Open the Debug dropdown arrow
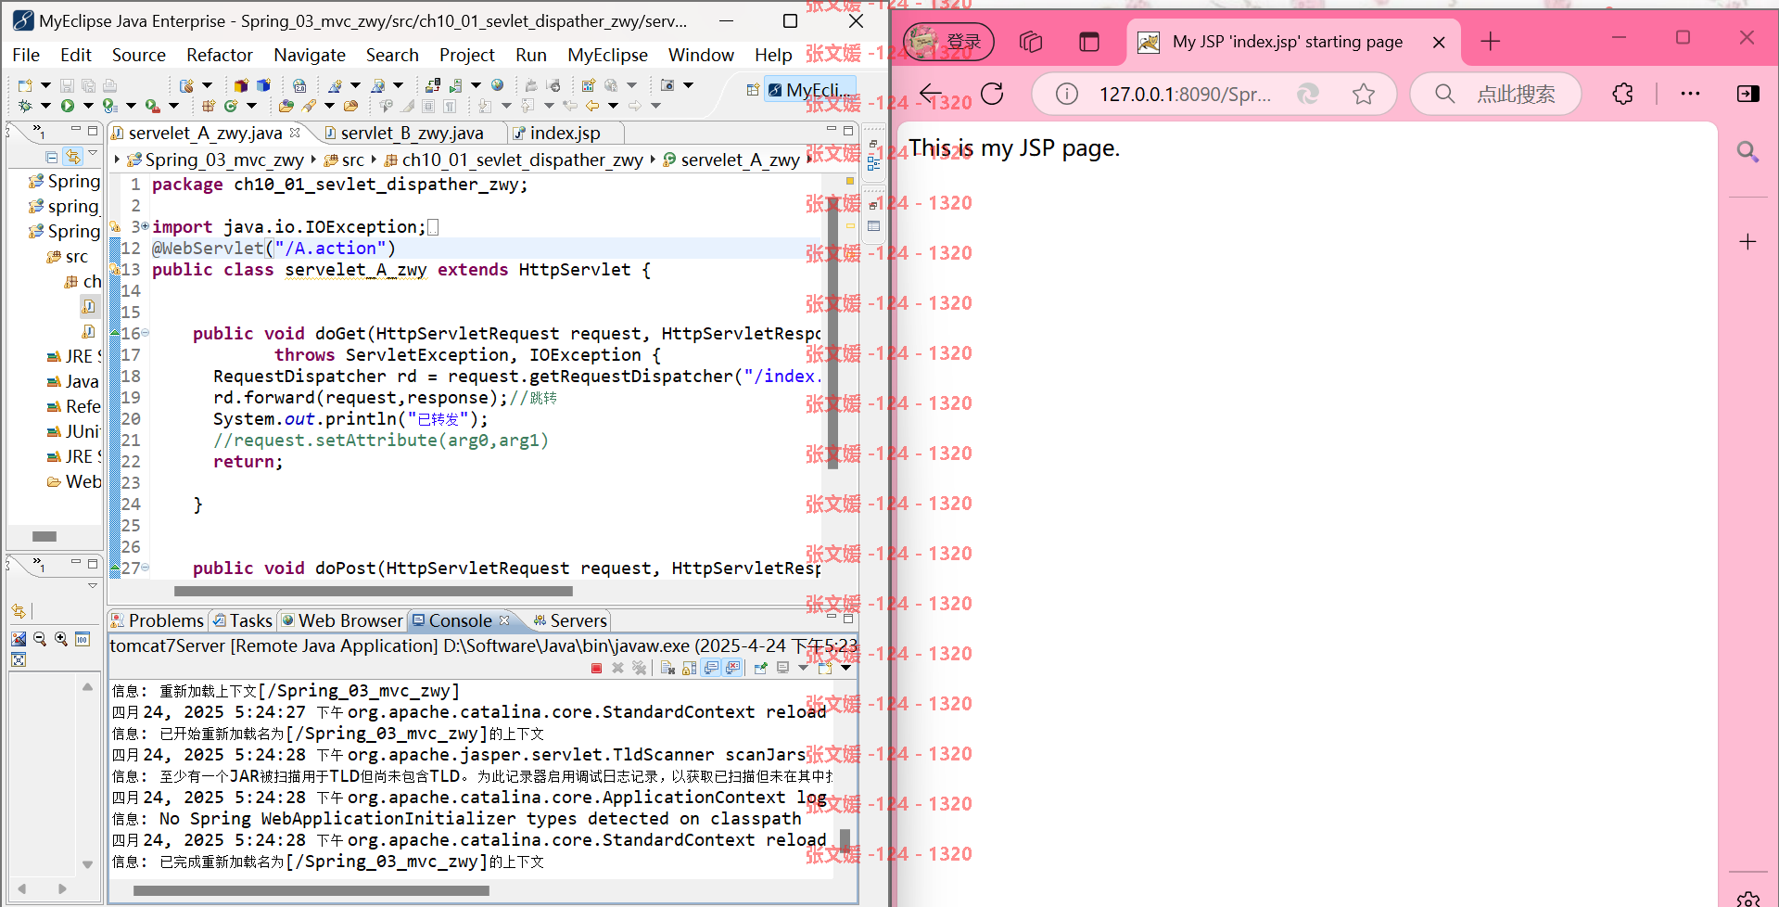Image resolution: width=1779 pixels, height=907 pixels. [x=45, y=106]
